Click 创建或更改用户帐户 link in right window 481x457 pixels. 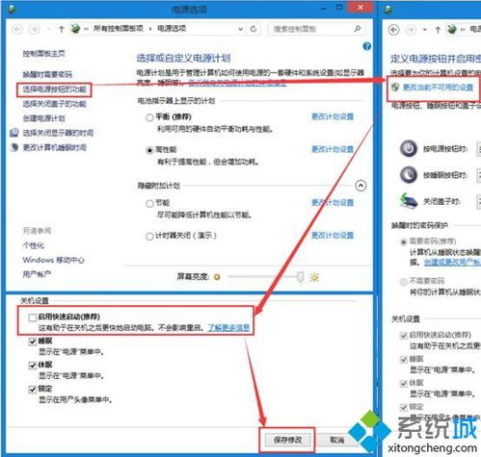tap(452, 262)
